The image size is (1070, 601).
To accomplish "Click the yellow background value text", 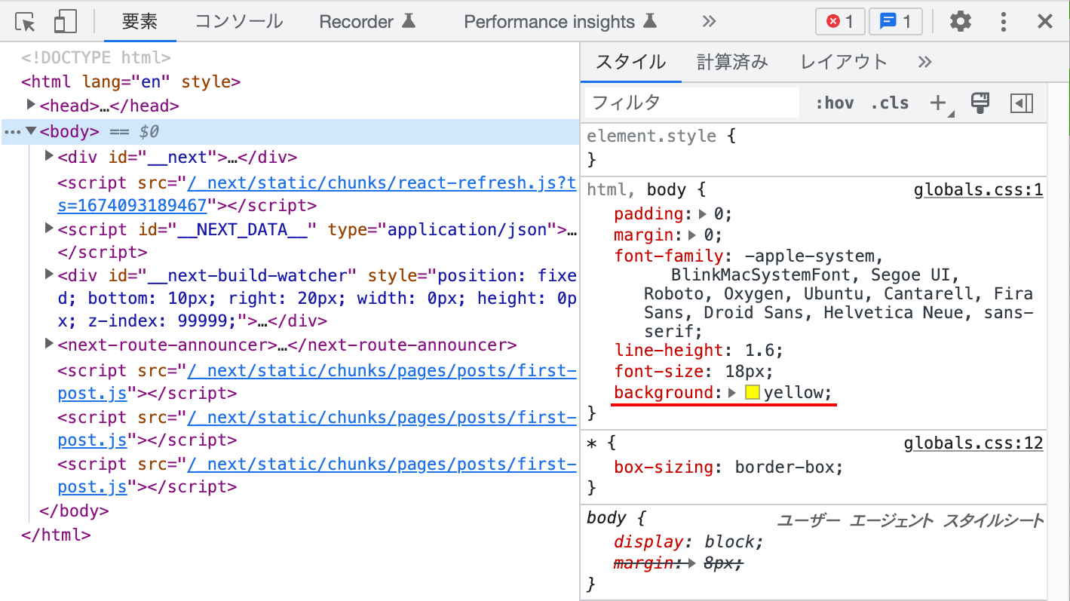I will tap(794, 393).
